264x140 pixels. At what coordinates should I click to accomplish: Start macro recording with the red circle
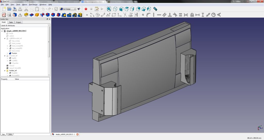86,9
